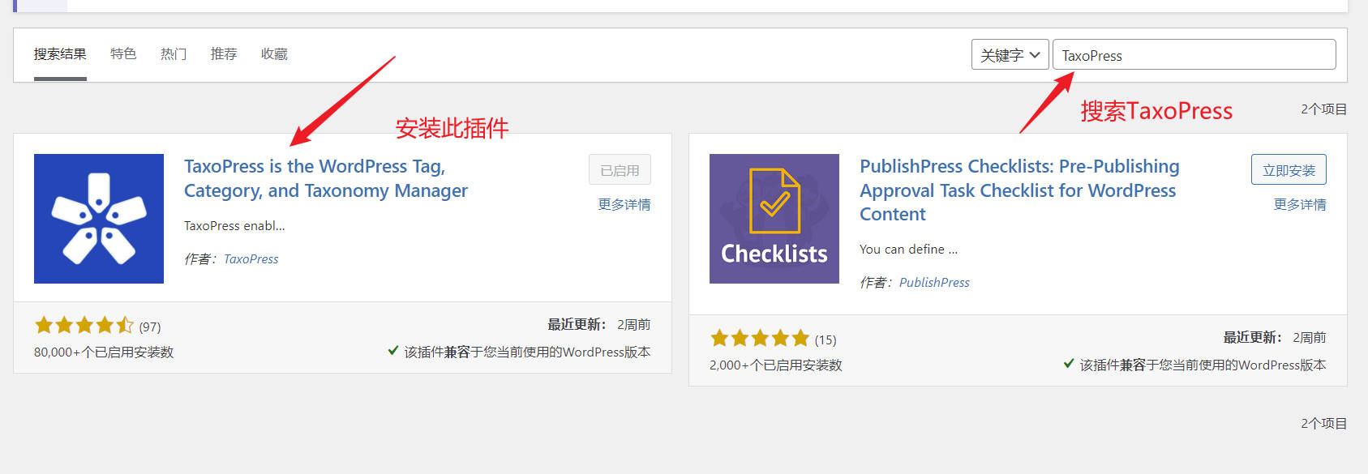The image size is (1368, 474).
Task: Click the TaxoPress compatibility checkmark icon
Action: click(x=393, y=351)
